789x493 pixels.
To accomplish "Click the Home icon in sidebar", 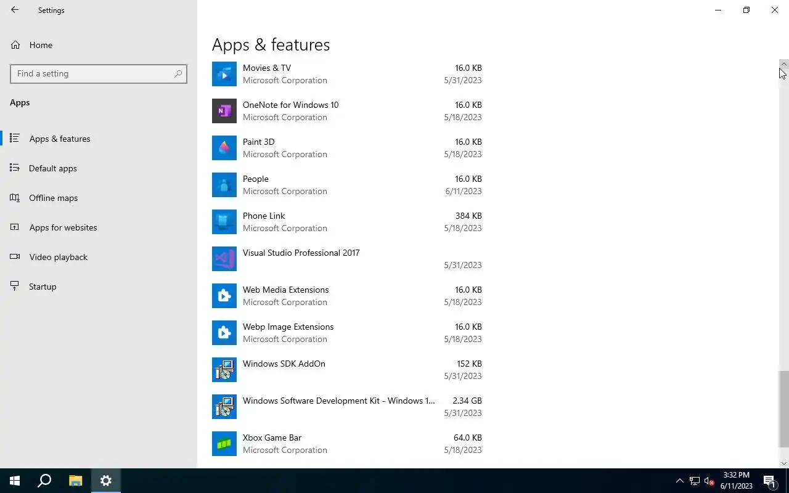I will click(x=15, y=45).
